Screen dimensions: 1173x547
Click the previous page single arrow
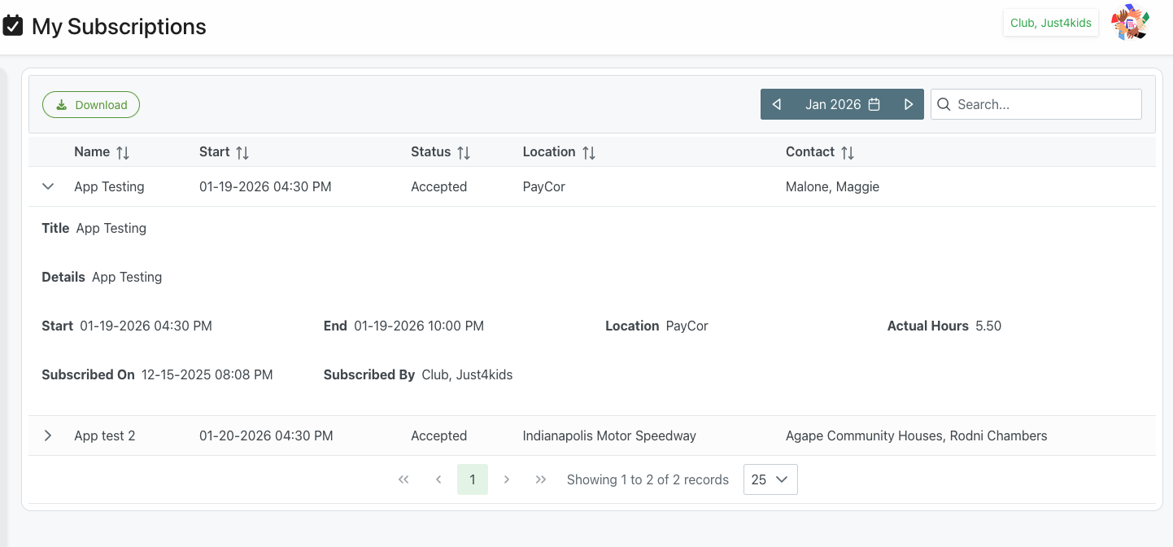(438, 479)
